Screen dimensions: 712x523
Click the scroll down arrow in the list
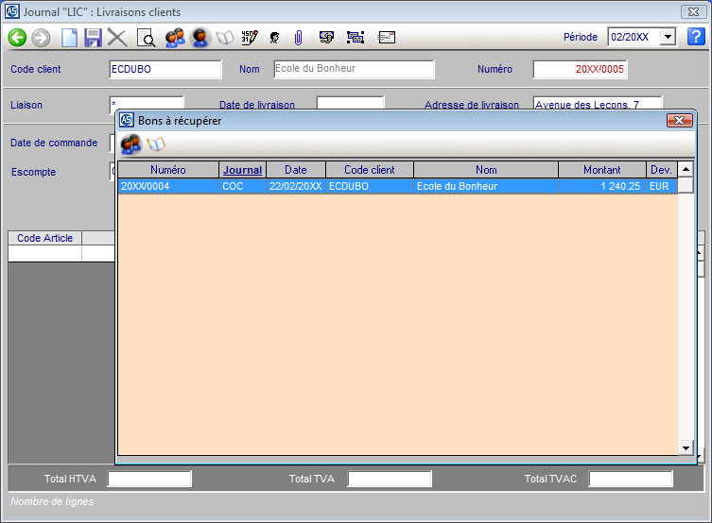[x=686, y=447]
